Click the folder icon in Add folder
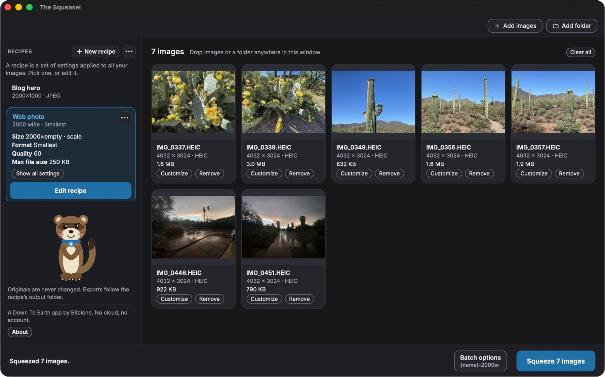 [x=556, y=26]
